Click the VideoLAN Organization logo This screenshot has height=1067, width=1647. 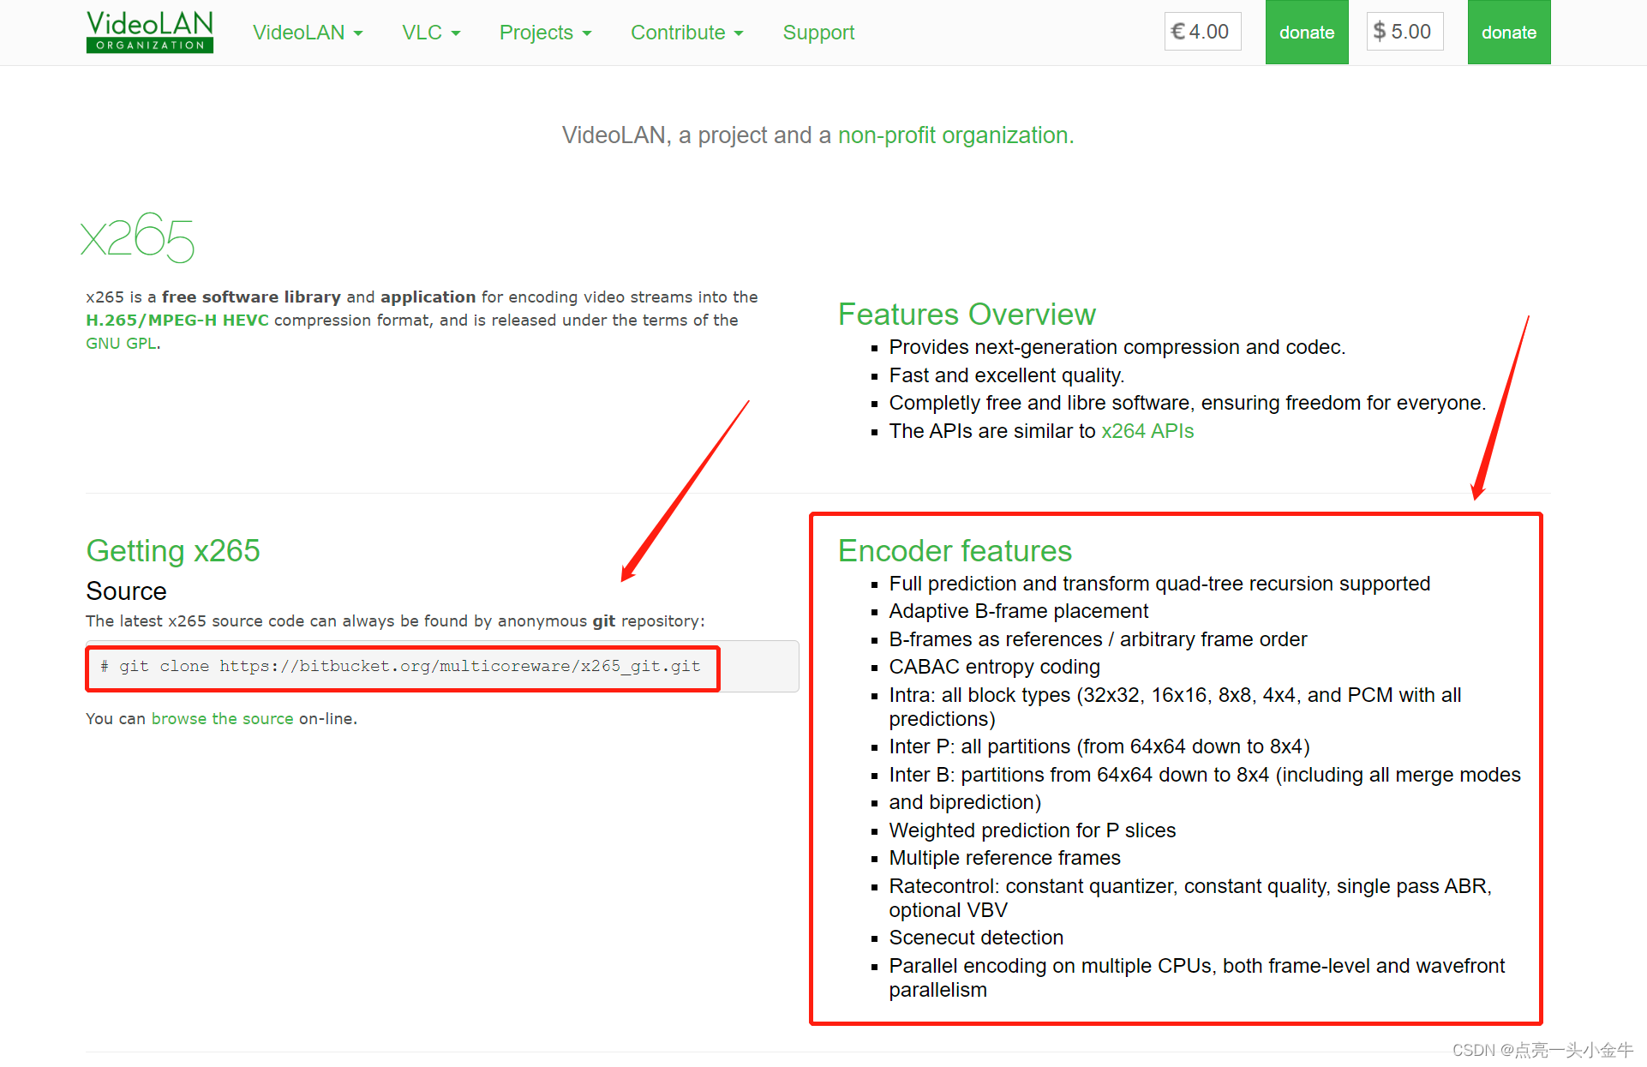point(150,32)
